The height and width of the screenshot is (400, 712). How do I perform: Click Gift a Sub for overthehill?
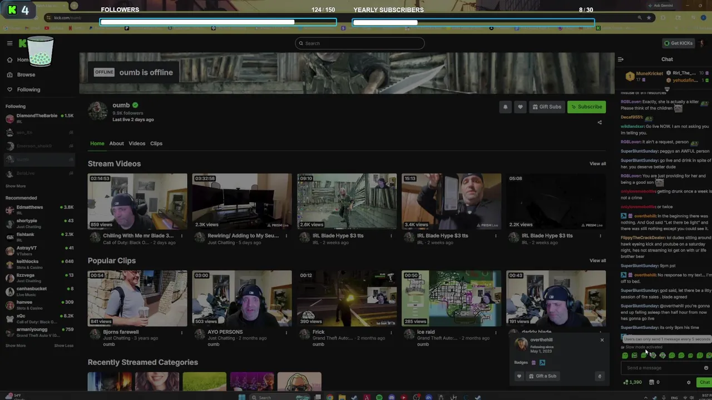pos(542,376)
